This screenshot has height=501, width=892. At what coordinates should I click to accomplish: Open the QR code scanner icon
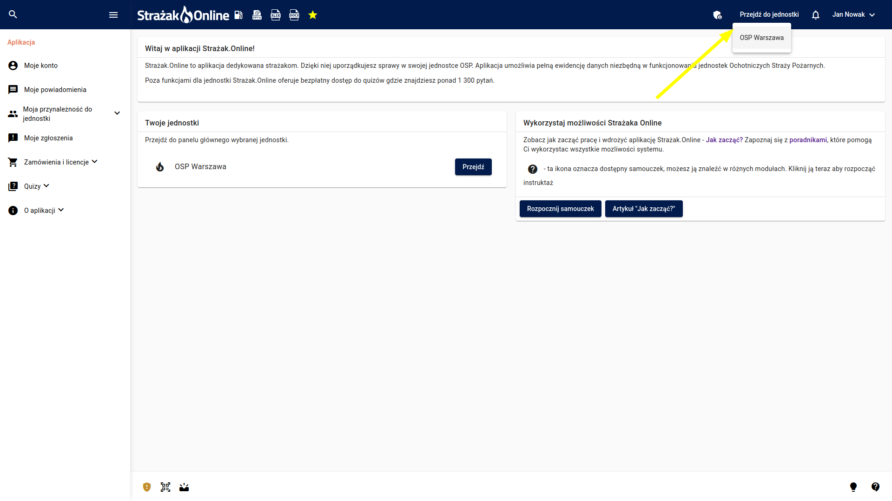tap(165, 487)
